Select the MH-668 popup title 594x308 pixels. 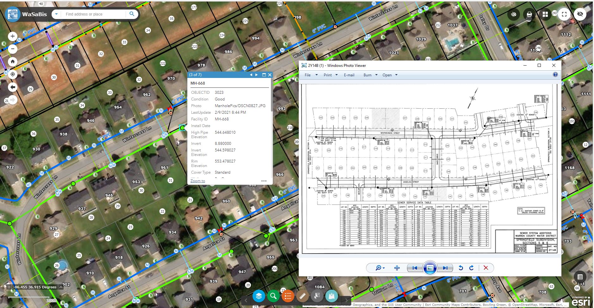pyautogui.click(x=198, y=83)
